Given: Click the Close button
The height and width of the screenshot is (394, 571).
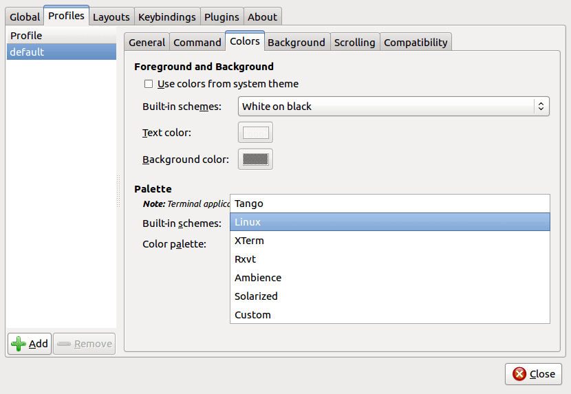Looking at the screenshot, I should click(x=533, y=374).
